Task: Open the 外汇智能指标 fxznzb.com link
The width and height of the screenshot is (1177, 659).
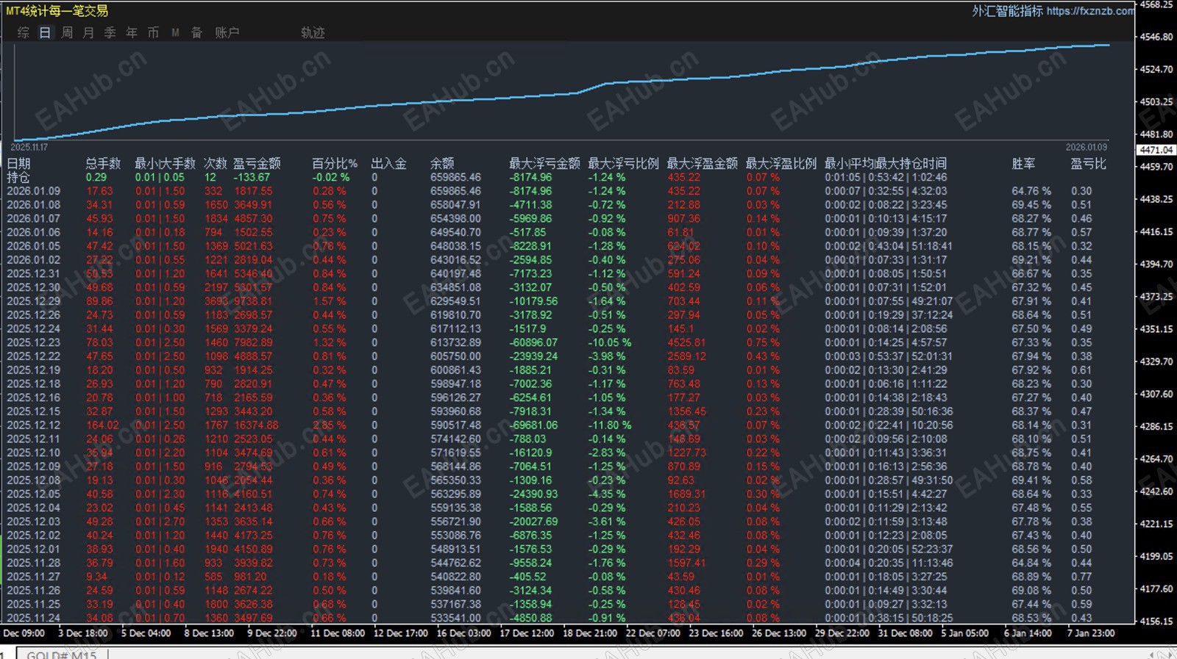Action: (x=1053, y=10)
